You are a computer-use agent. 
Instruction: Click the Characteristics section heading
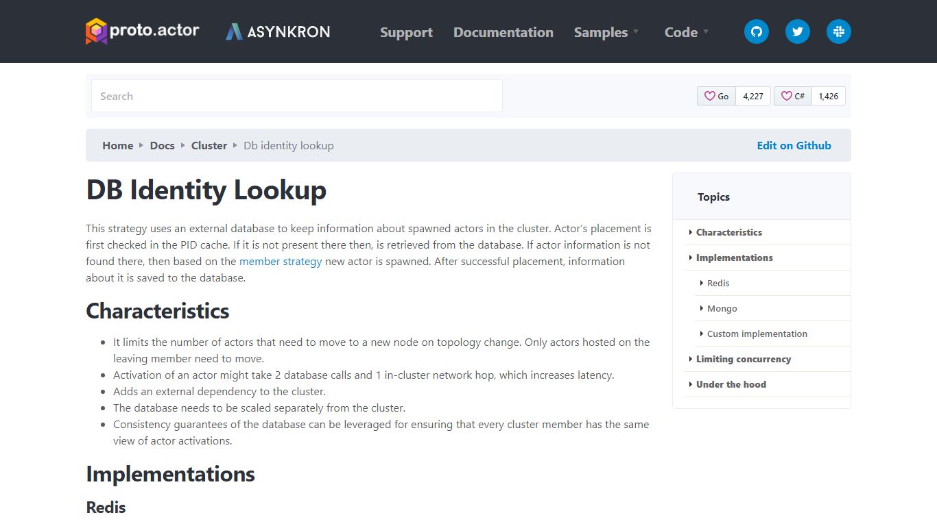[x=158, y=311]
